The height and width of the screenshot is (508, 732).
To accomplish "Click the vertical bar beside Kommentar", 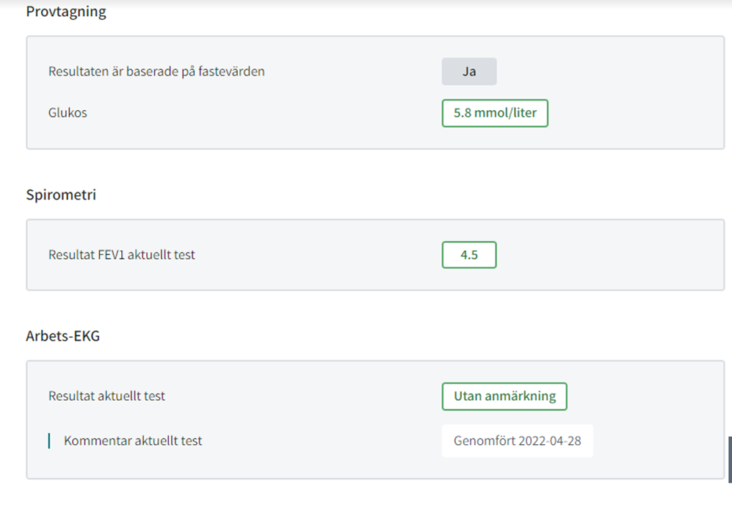I will (x=49, y=440).
